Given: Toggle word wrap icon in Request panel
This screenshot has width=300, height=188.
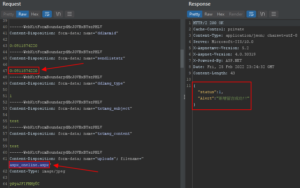Looking at the screenshot, I should (47, 14).
